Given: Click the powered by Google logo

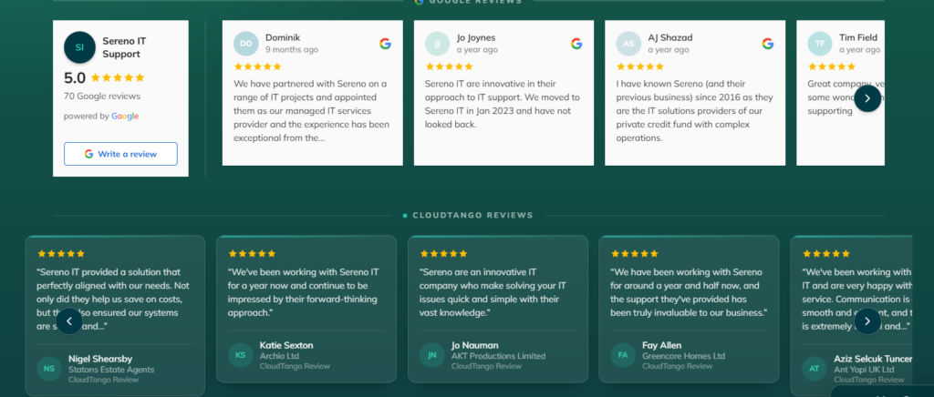Looking at the screenshot, I should click(x=125, y=117).
